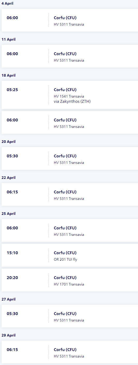Click the 25 April date heading
This screenshot has height=365, width=138.
pos(9,214)
